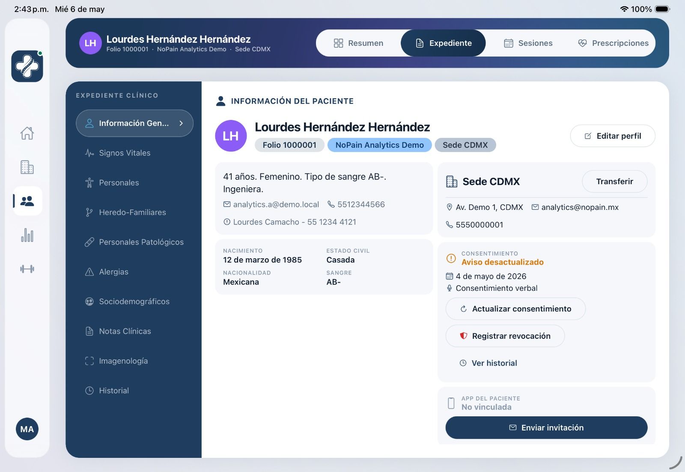Select Información General in expediente menu
Image resolution: width=685 pixels, height=472 pixels.
(134, 123)
